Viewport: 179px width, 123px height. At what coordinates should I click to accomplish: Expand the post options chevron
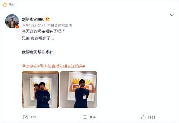172,15
